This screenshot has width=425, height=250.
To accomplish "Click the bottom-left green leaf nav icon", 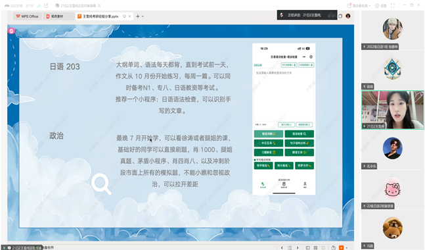I will pos(263,185).
